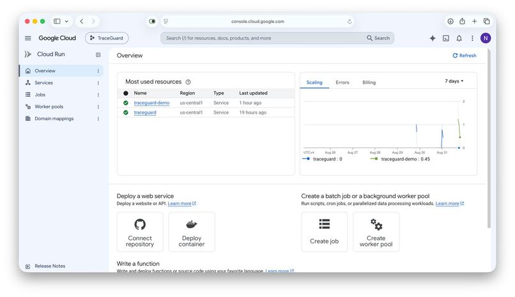This screenshot has width=515, height=297.
Task: Toggle traceguard-demo series in chart legend
Action: 400,159
